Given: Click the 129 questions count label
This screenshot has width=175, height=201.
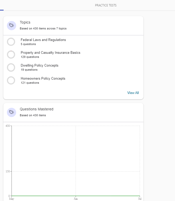Looking at the screenshot, I should (x=30, y=57).
